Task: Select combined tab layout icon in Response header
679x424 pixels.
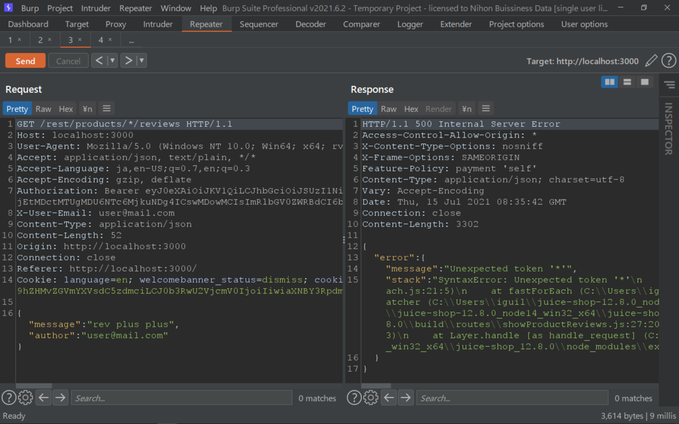Action: [x=644, y=82]
